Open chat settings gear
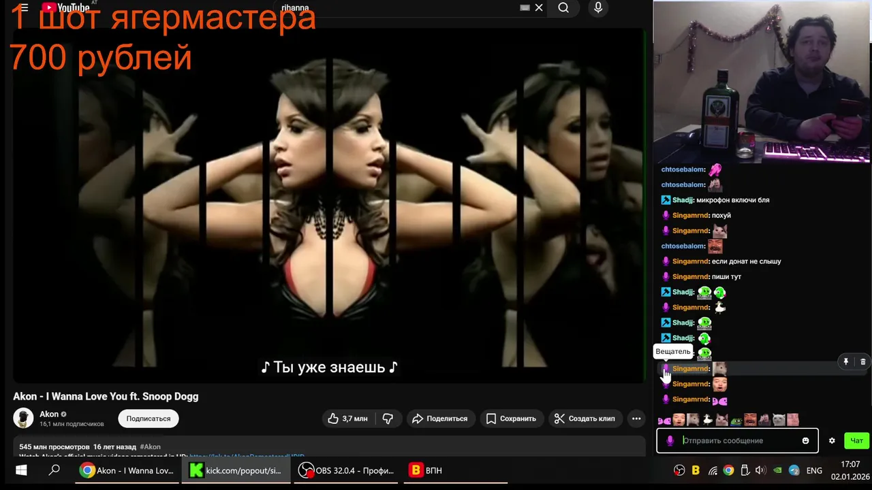Viewport: 872px width, 490px height. pos(832,441)
